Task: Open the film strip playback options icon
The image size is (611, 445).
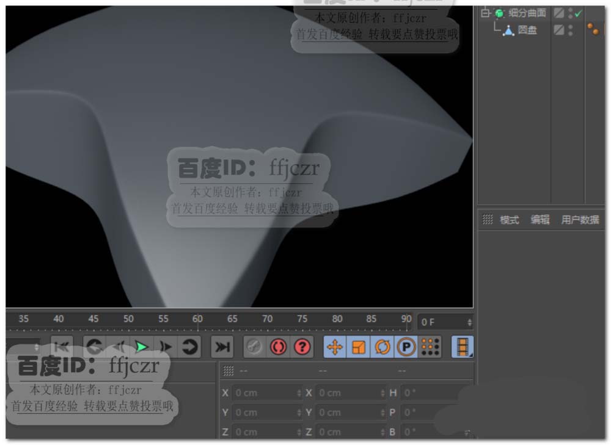Action: coord(463,347)
